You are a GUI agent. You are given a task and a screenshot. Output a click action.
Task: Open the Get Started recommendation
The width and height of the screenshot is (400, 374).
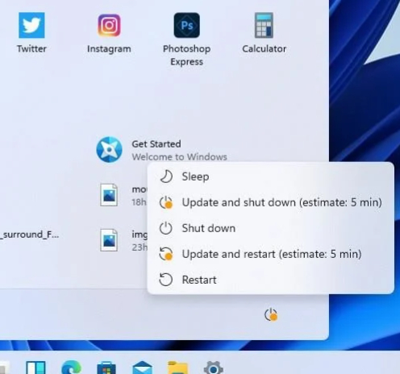(161, 150)
